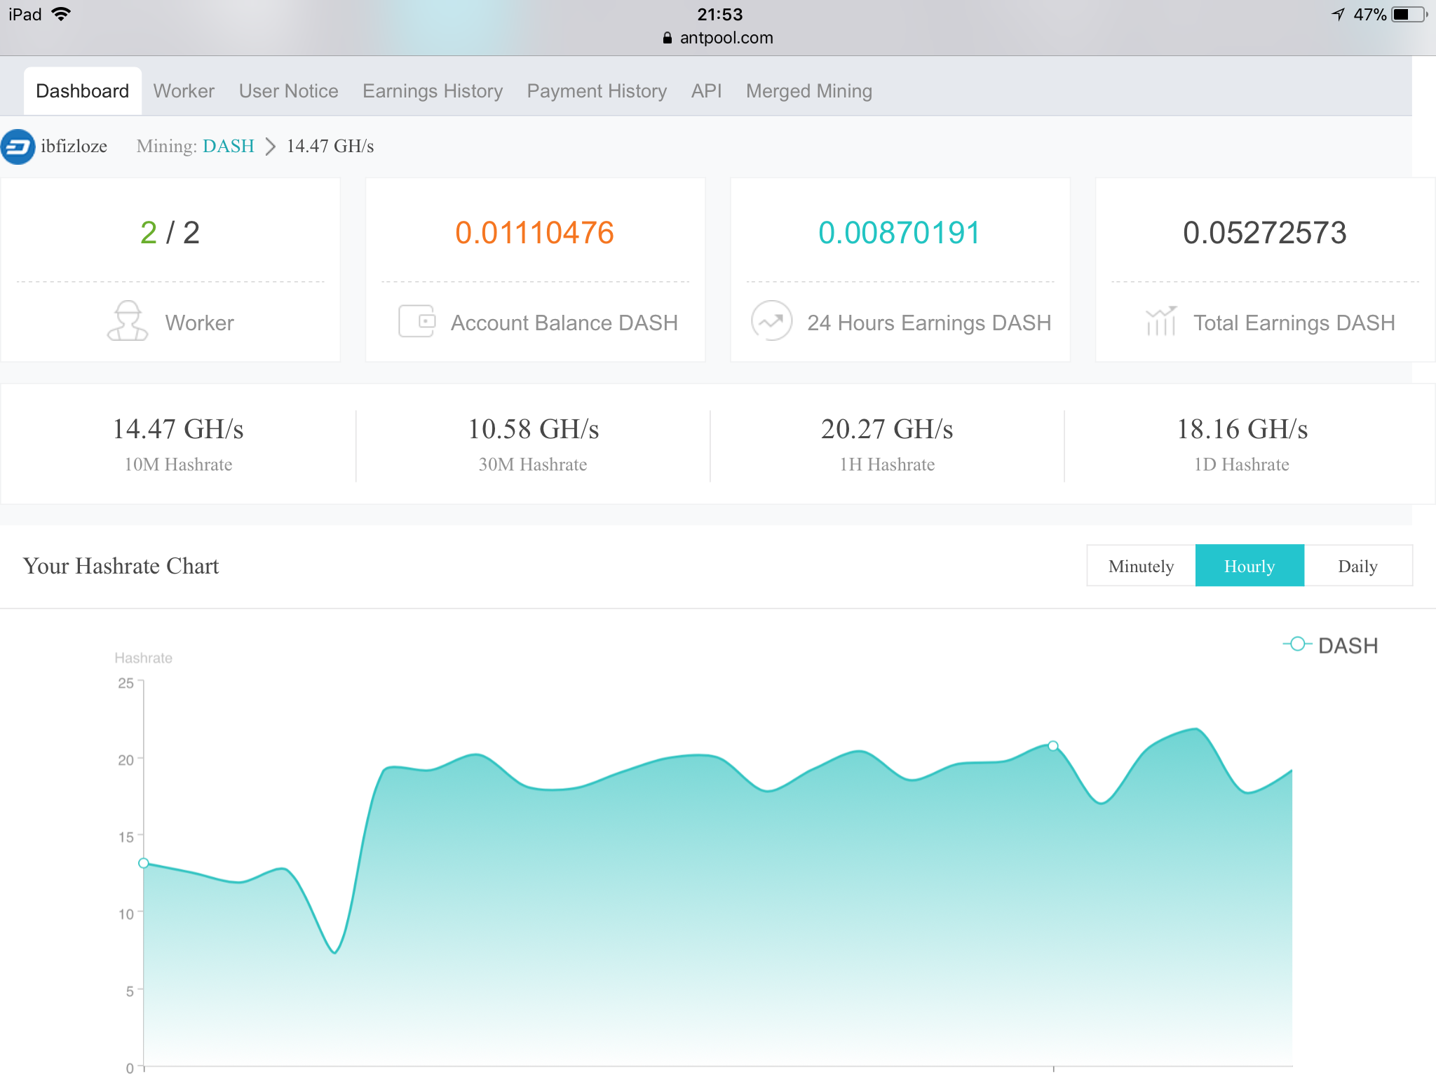Click the Total Earnings bar chart icon
This screenshot has height=1077, width=1436.
[1160, 321]
